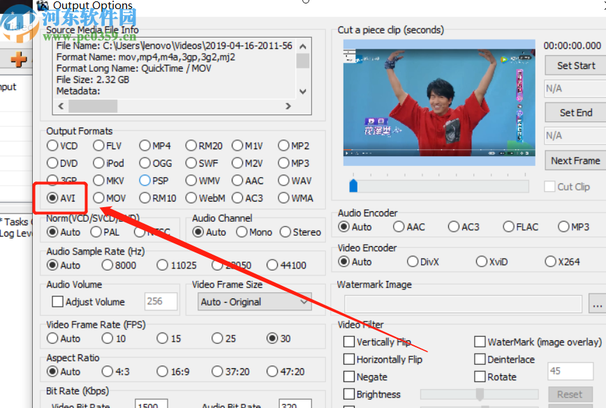606x408 pixels.
Task: Click the video preview thumbnail
Action: (x=439, y=103)
